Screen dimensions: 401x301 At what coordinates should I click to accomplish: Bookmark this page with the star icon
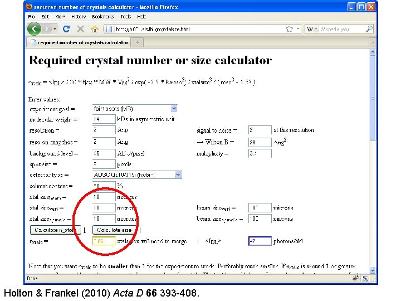click(289, 29)
